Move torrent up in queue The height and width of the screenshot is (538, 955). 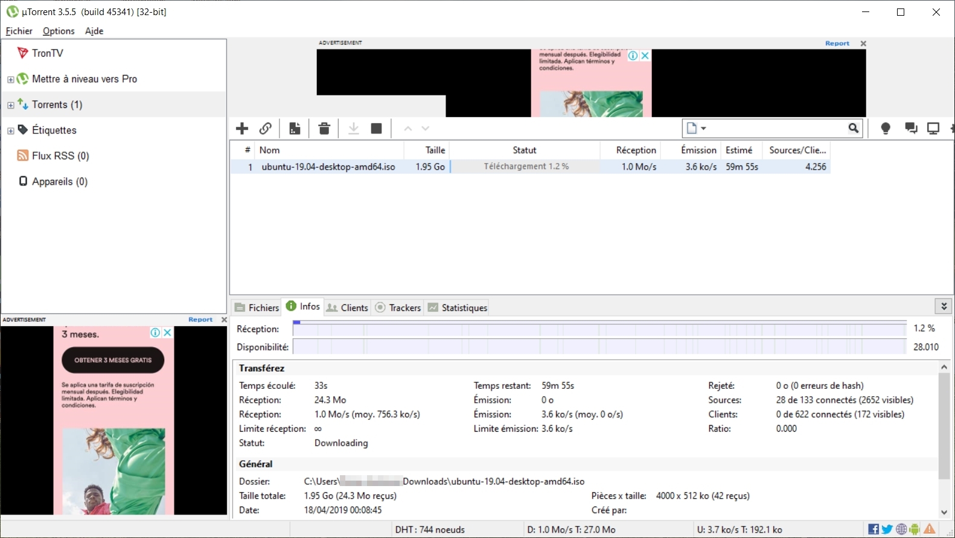408,129
